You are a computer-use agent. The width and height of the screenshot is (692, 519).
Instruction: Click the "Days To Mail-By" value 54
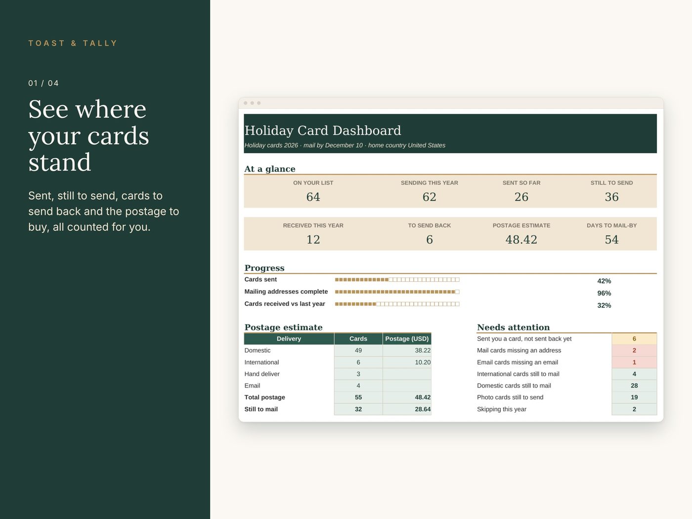coord(612,239)
